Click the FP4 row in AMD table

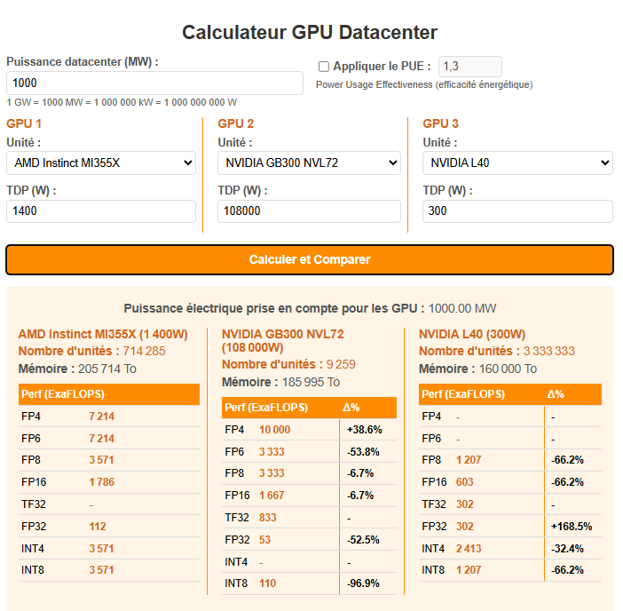pos(109,417)
